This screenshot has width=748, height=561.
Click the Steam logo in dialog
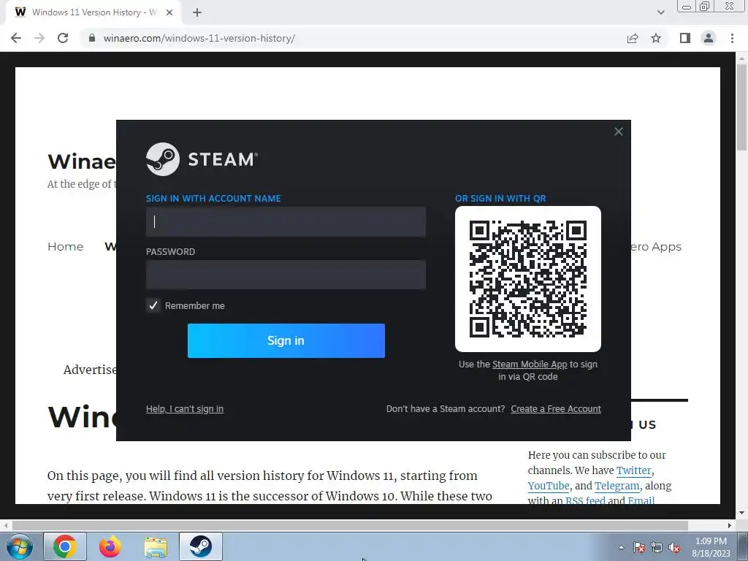[x=202, y=159]
